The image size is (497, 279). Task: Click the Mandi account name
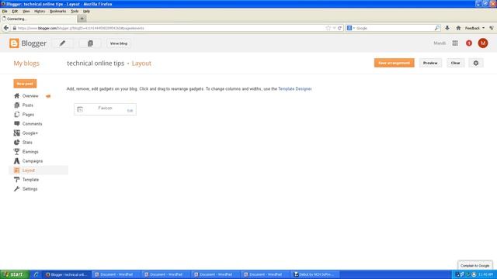(x=440, y=43)
